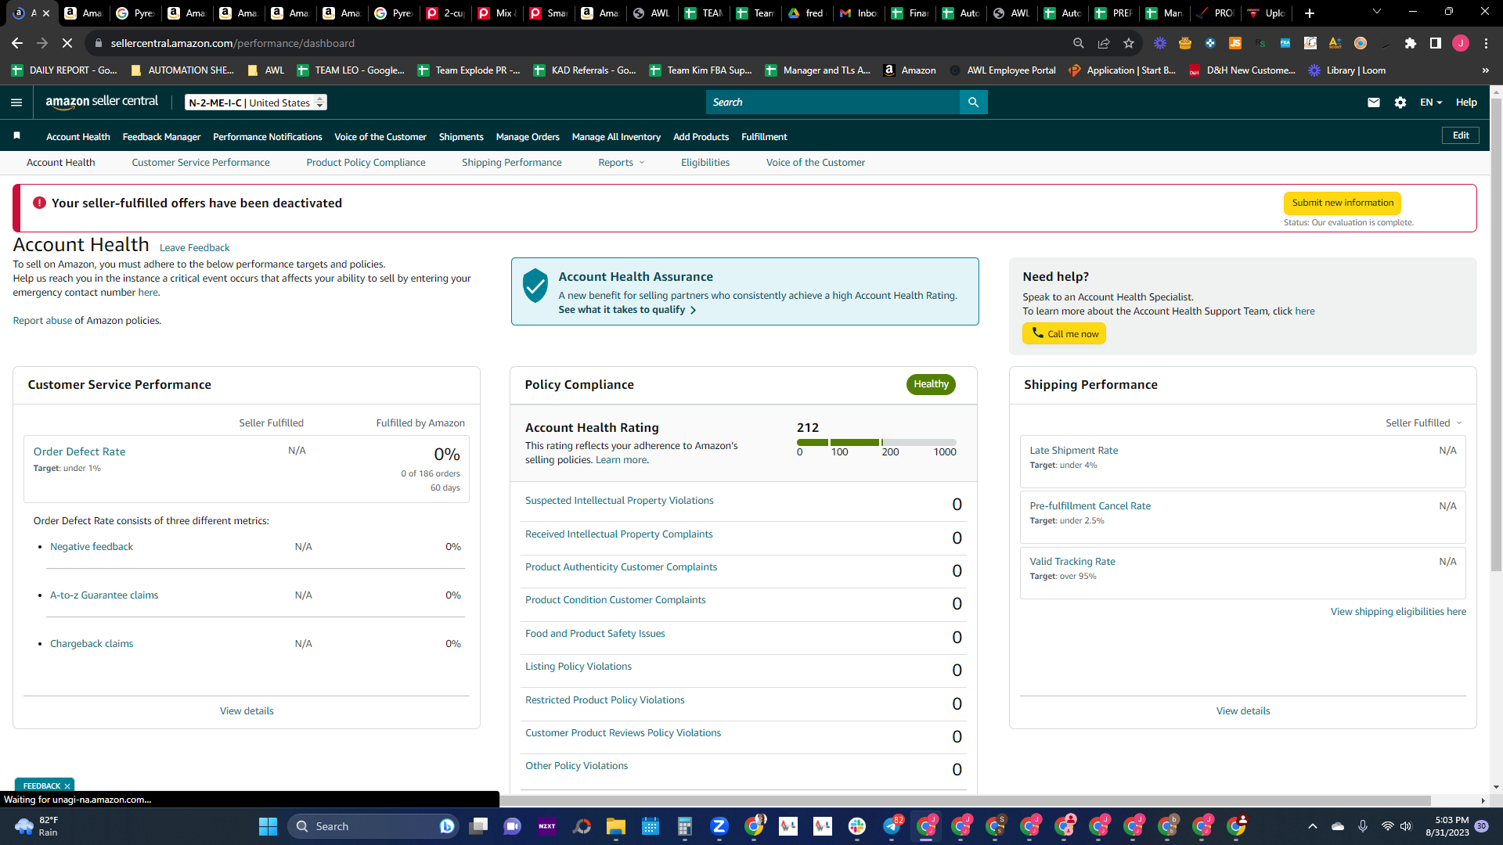Open the Chrome three-dot menu

1486,43
